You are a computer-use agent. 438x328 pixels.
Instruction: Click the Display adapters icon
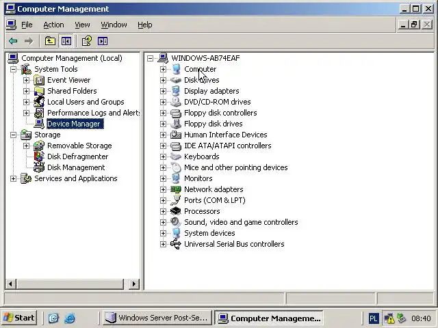coord(176,91)
